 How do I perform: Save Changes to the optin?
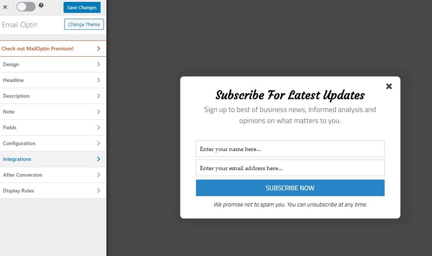pos(82,7)
